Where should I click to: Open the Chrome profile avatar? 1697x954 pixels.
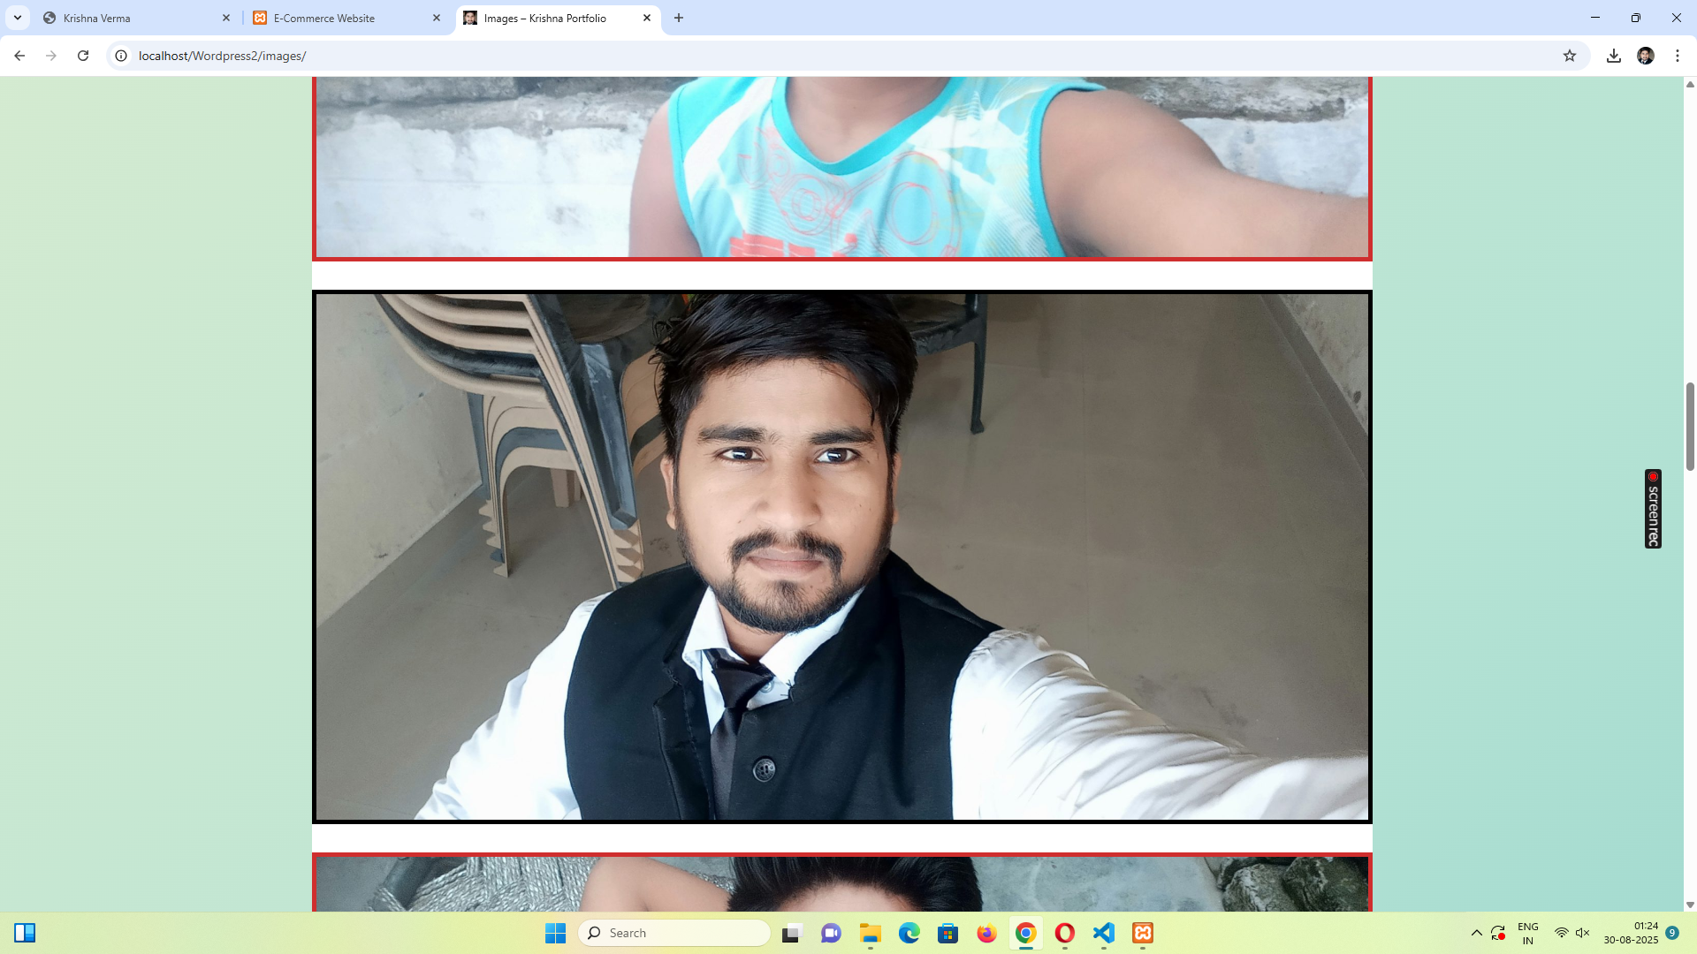point(1646,56)
